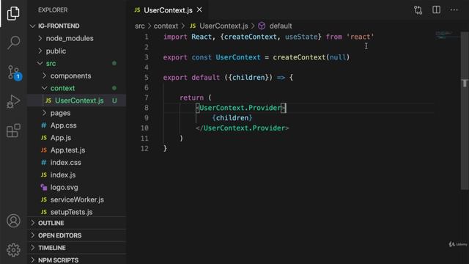Viewport: 469px width, 264px height.
Task: Click the useState import on line 1
Action: pyautogui.click(x=301, y=37)
